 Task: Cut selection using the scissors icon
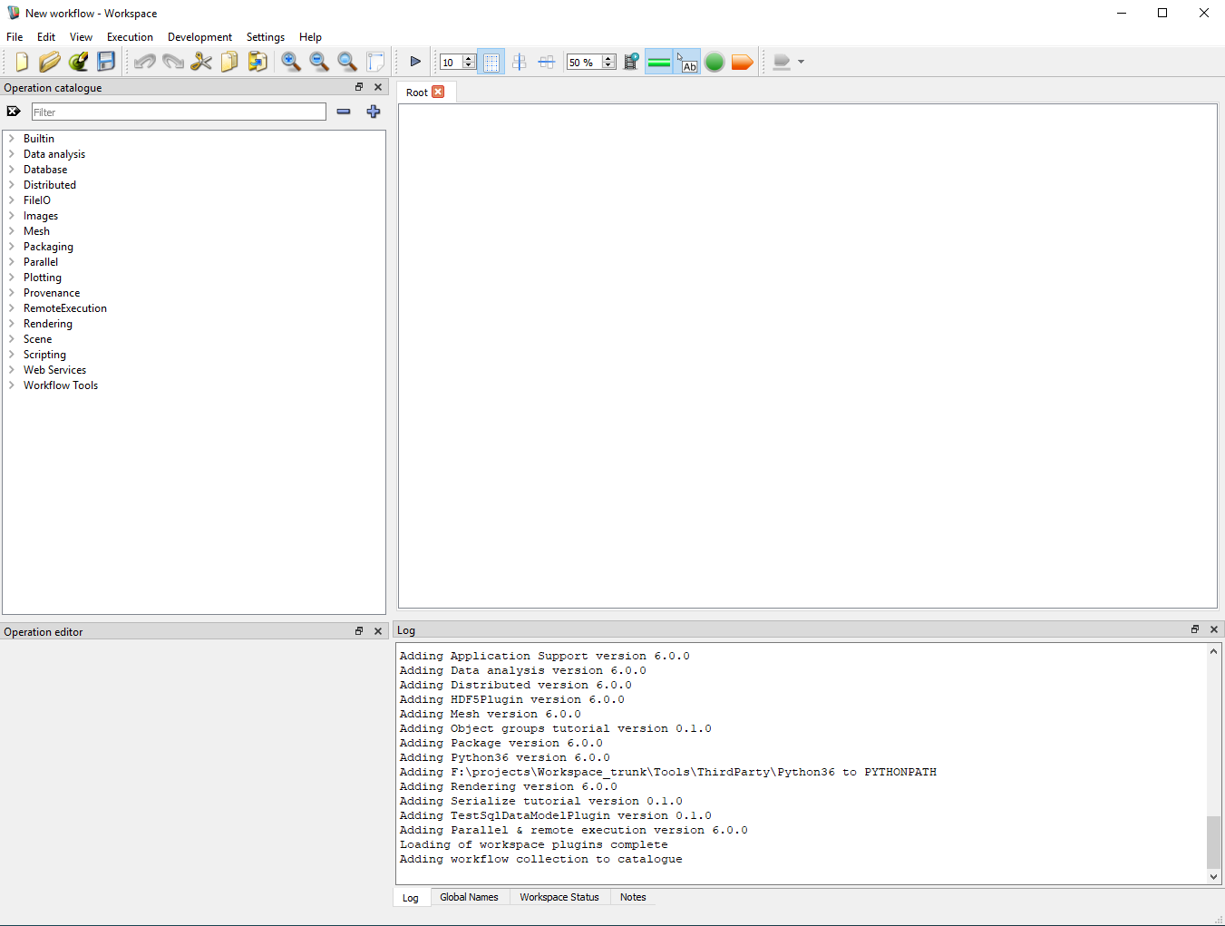point(201,62)
